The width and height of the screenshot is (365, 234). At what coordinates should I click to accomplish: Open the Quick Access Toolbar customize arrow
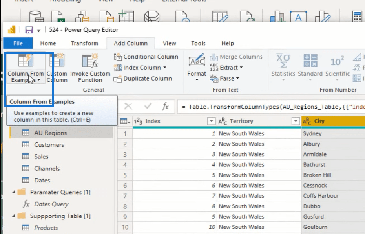click(x=39, y=30)
